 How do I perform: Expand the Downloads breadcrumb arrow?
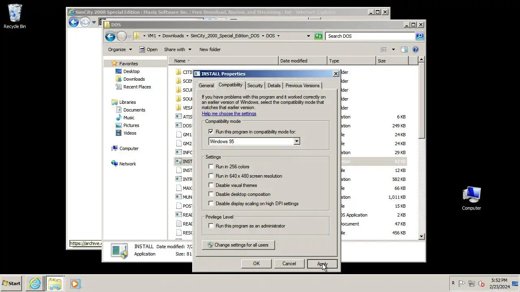pyautogui.click(x=187, y=36)
